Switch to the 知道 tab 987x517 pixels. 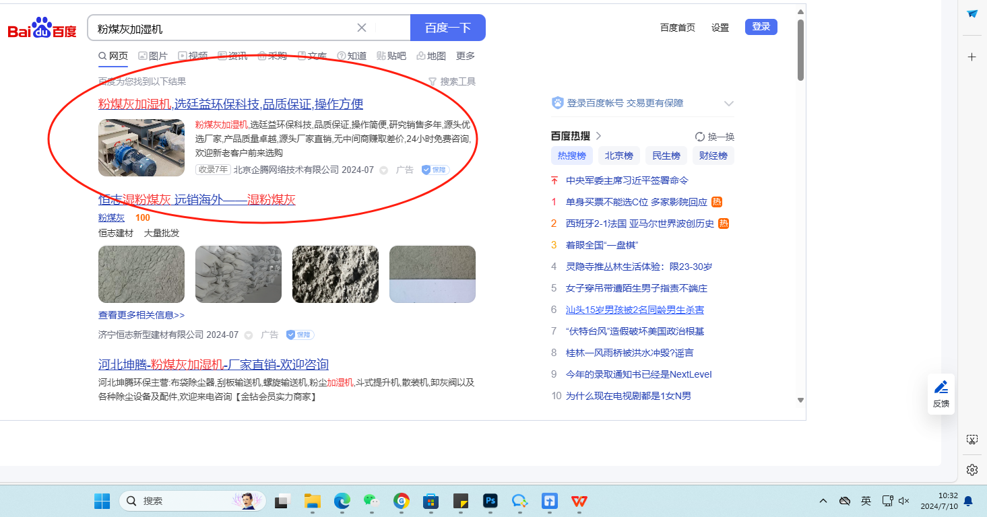pyautogui.click(x=352, y=56)
